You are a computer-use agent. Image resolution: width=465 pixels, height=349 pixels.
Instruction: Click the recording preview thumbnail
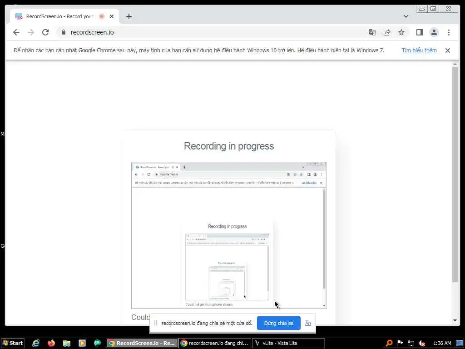pos(229,235)
